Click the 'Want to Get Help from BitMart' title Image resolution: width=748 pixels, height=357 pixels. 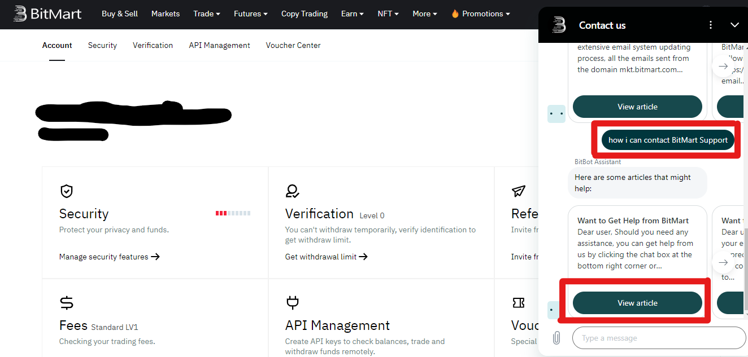tap(633, 221)
